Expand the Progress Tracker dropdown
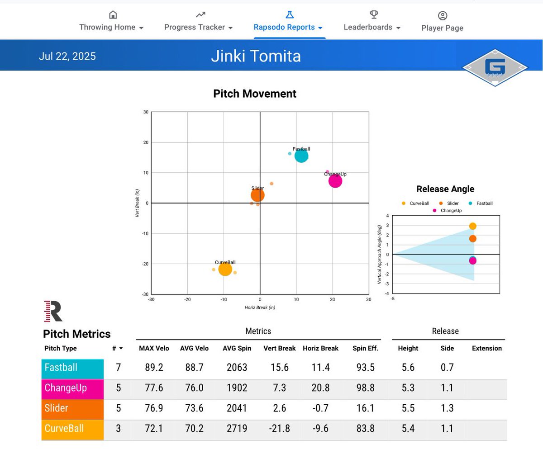 tap(230, 28)
